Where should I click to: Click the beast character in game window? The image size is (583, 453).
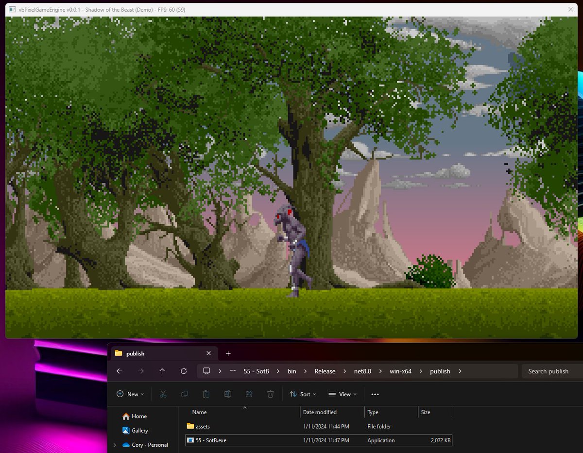295,250
